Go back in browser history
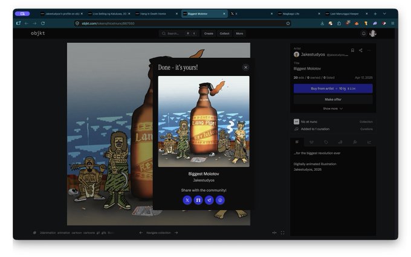This screenshot has height=257, width=411. [27, 24]
